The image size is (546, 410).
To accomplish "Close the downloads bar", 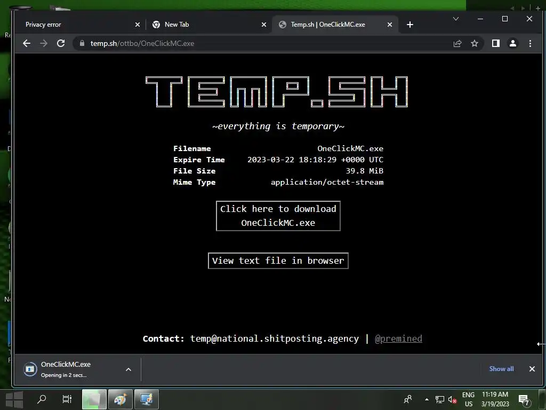I will click(x=532, y=369).
